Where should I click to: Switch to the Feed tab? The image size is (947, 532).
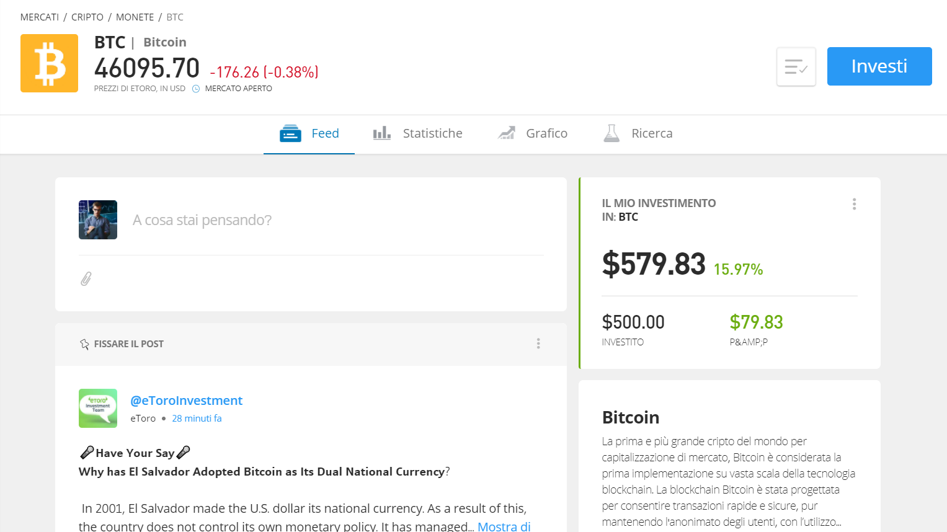[x=309, y=133]
